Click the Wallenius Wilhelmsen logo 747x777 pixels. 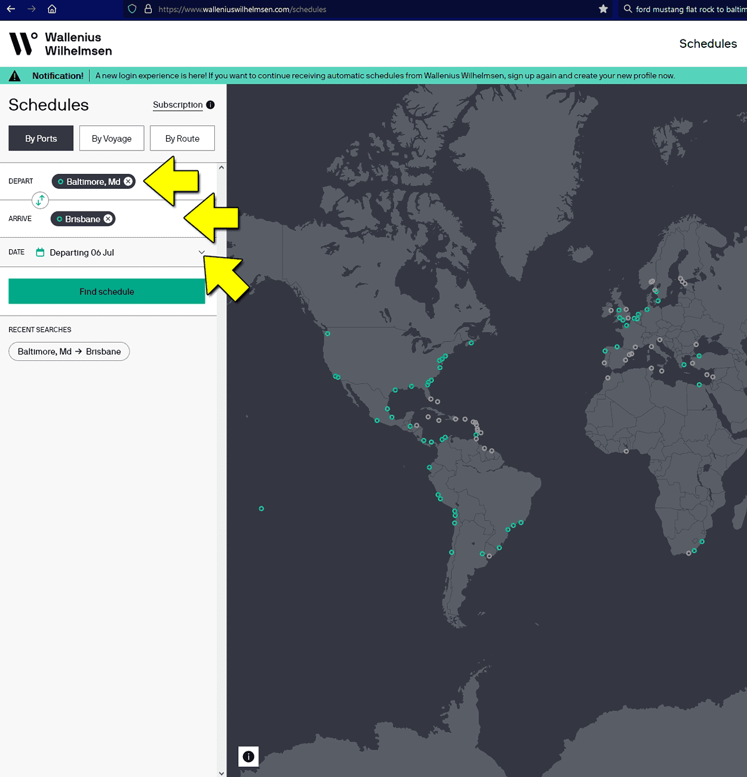click(x=60, y=44)
